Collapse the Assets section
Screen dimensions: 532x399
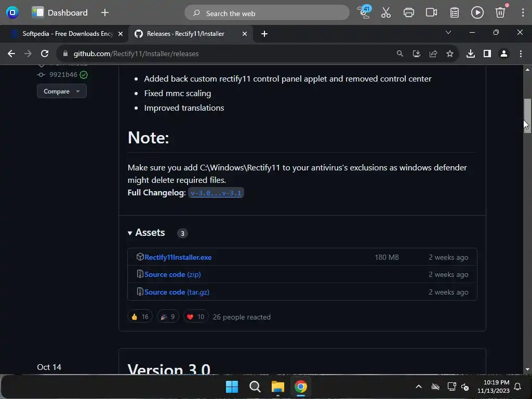point(146,233)
